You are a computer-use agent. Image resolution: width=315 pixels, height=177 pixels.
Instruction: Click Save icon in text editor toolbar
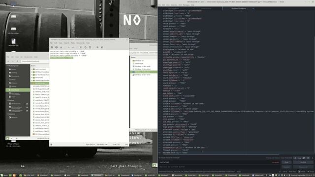coord(61,47)
